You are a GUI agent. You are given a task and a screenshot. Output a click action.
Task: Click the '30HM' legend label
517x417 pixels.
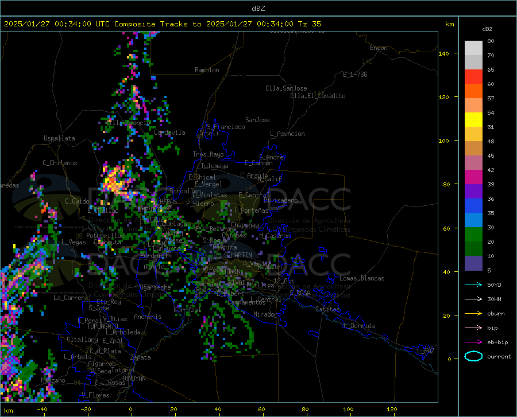494,299
